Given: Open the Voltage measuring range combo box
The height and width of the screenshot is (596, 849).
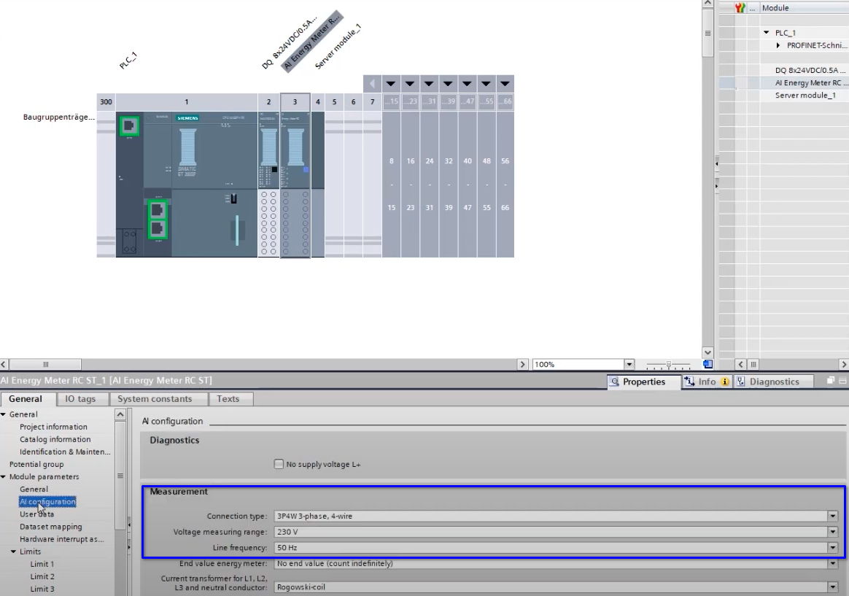Looking at the screenshot, I should (832, 532).
